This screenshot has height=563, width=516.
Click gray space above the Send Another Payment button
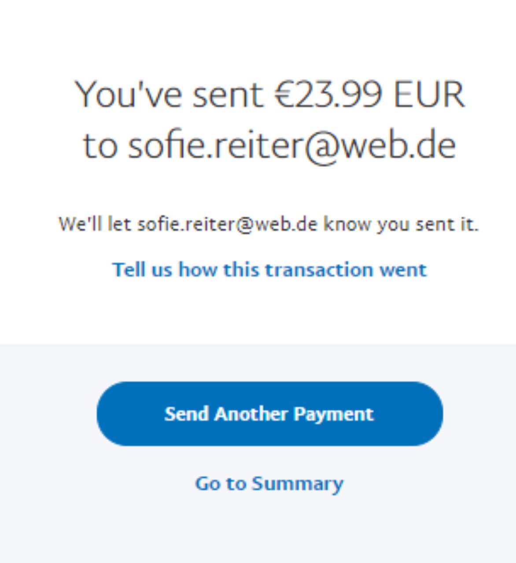click(258, 363)
